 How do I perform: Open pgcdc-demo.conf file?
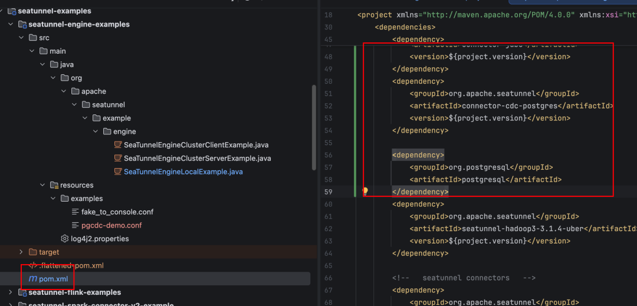(x=111, y=225)
